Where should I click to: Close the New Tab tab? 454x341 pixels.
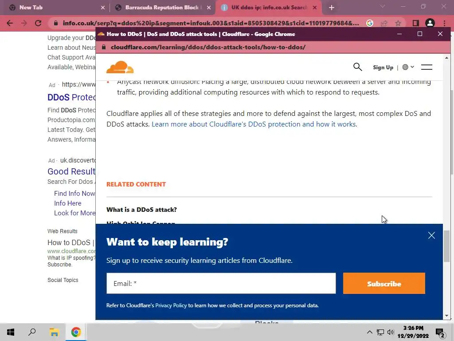(103, 8)
